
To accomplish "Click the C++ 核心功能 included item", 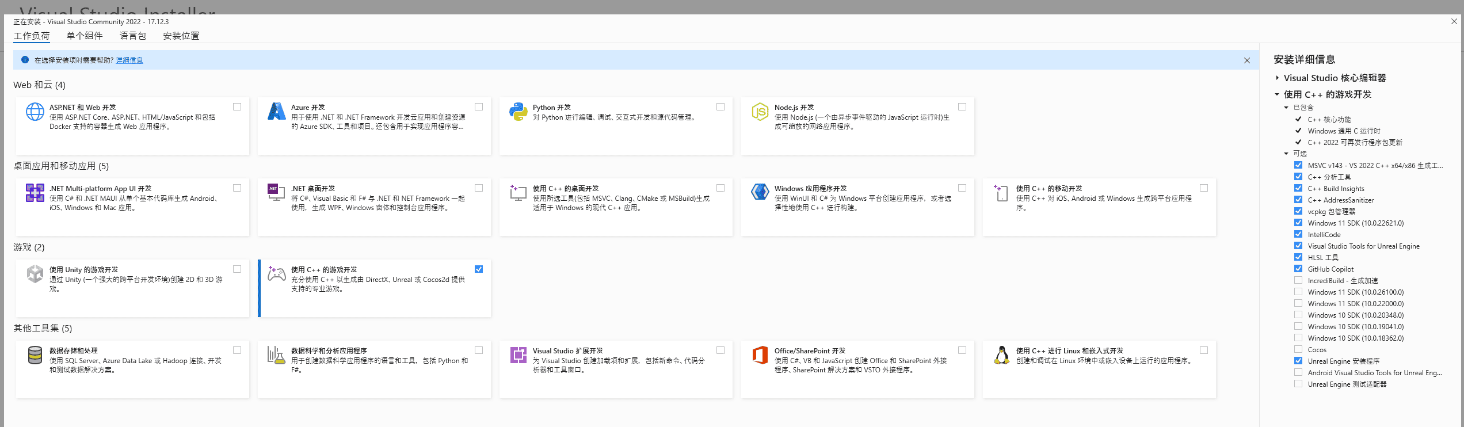I will pyautogui.click(x=1329, y=120).
